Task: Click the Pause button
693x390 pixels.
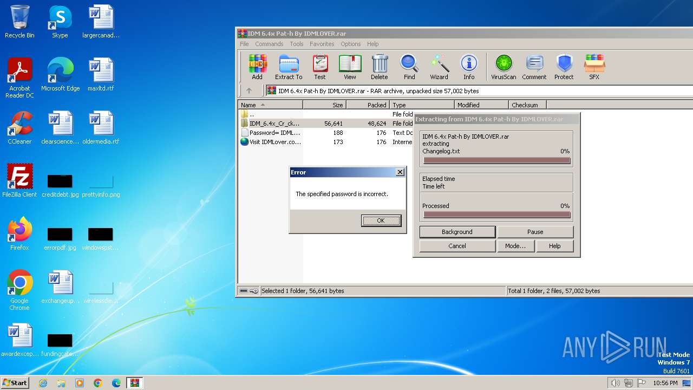Action: pyautogui.click(x=535, y=232)
